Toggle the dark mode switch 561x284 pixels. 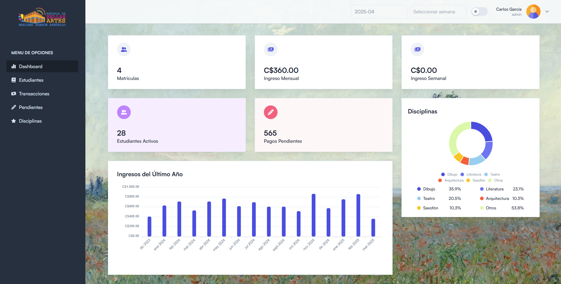click(479, 12)
